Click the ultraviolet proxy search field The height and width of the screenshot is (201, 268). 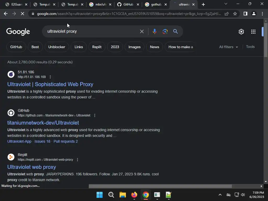click(92, 31)
